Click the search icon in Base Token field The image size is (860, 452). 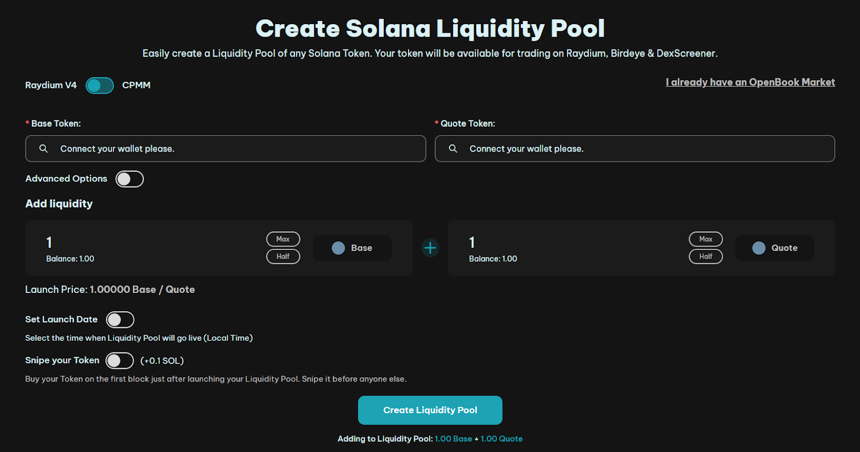click(x=44, y=148)
